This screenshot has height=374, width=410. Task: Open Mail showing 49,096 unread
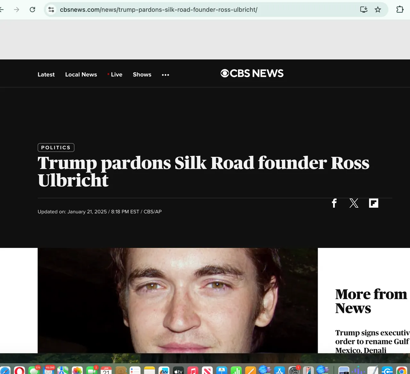(x=48, y=370)
